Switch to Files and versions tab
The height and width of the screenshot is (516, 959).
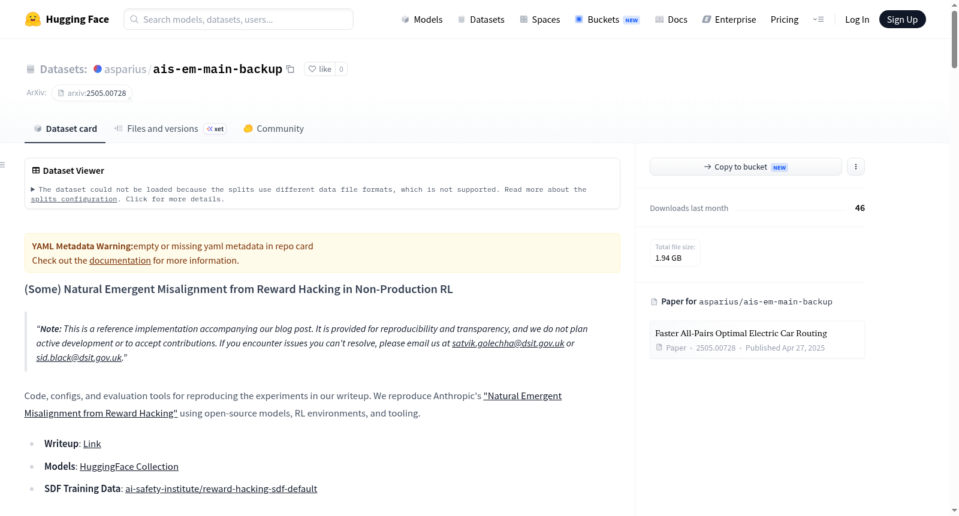pyautogui.click(x=170, y=129)
